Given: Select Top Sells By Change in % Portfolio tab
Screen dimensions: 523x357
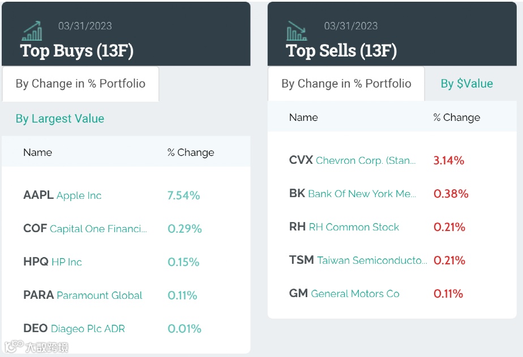Looking at the screenshot, I should pyautogui.click(x=346, y=84).
